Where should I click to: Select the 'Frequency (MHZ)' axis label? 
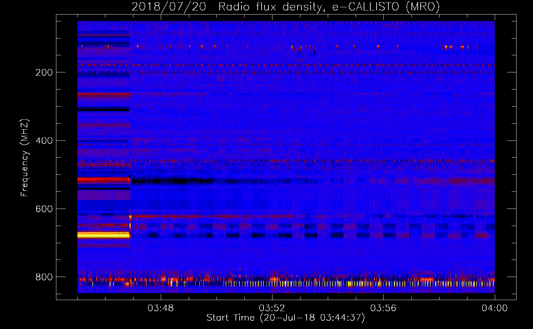tap(25, 158)
